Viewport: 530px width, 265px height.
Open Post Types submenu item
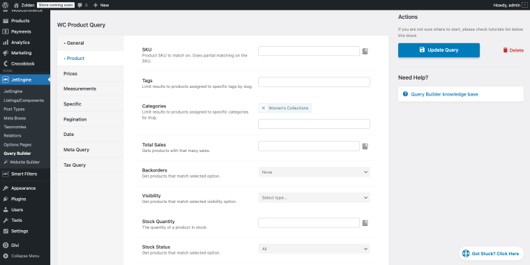(14, 109)
